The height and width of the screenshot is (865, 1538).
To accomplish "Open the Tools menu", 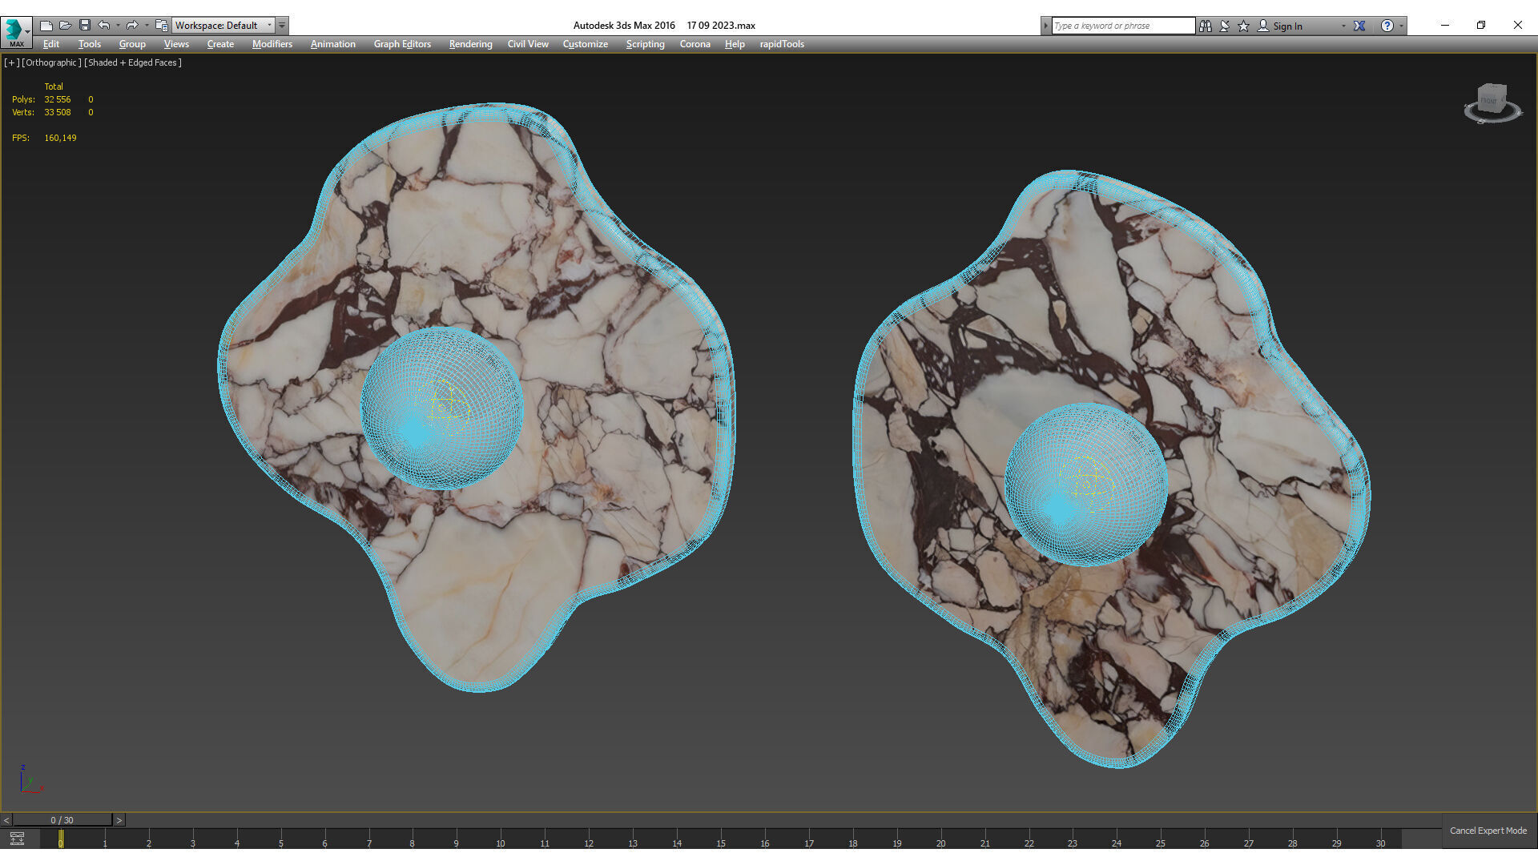I will point(90,44).
